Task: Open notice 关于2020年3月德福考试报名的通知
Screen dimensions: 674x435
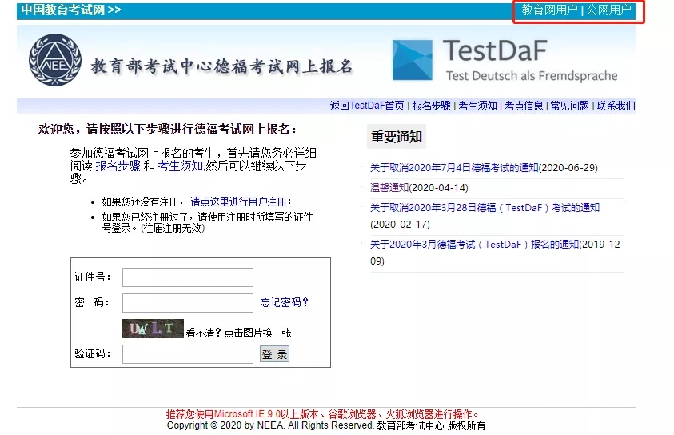Action: click(475, 245)
